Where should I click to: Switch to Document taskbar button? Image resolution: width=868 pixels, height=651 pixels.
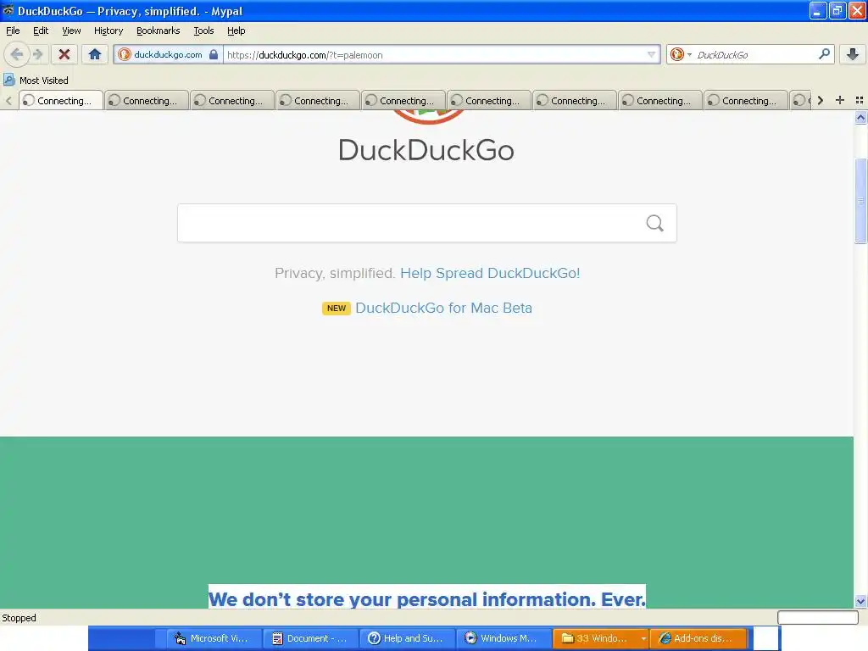point(310,638)
